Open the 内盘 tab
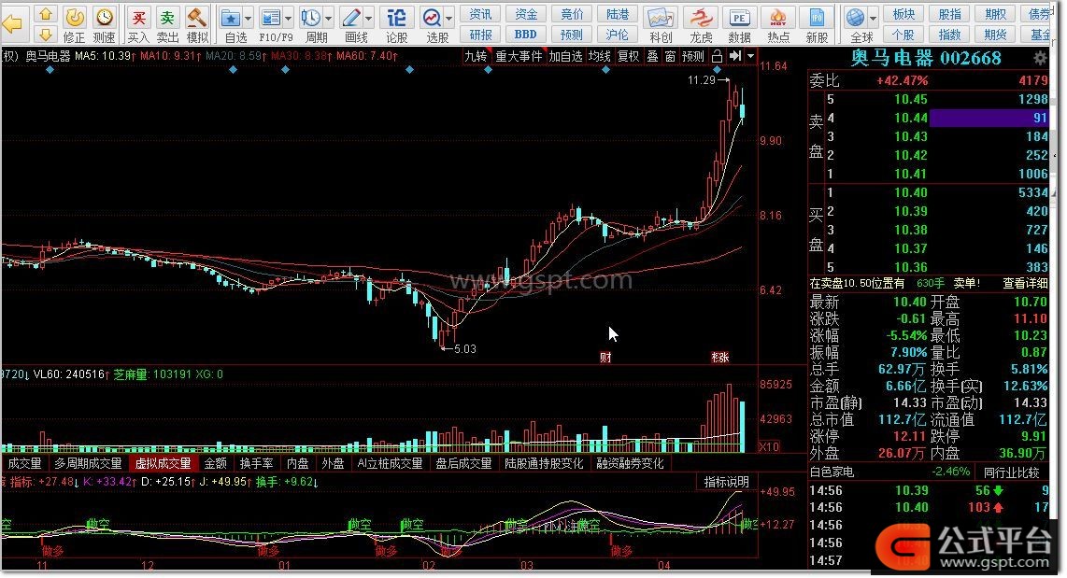 297,464
